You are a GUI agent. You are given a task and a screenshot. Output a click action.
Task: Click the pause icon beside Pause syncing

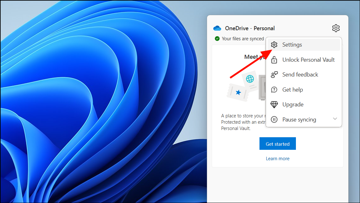tap(274, 119)
